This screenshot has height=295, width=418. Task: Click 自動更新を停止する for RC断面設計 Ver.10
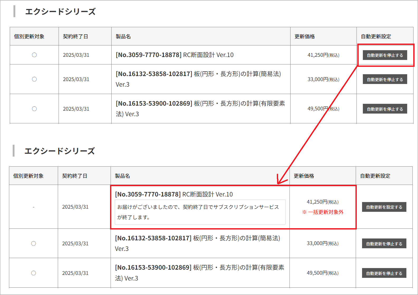tap(385, 55)
